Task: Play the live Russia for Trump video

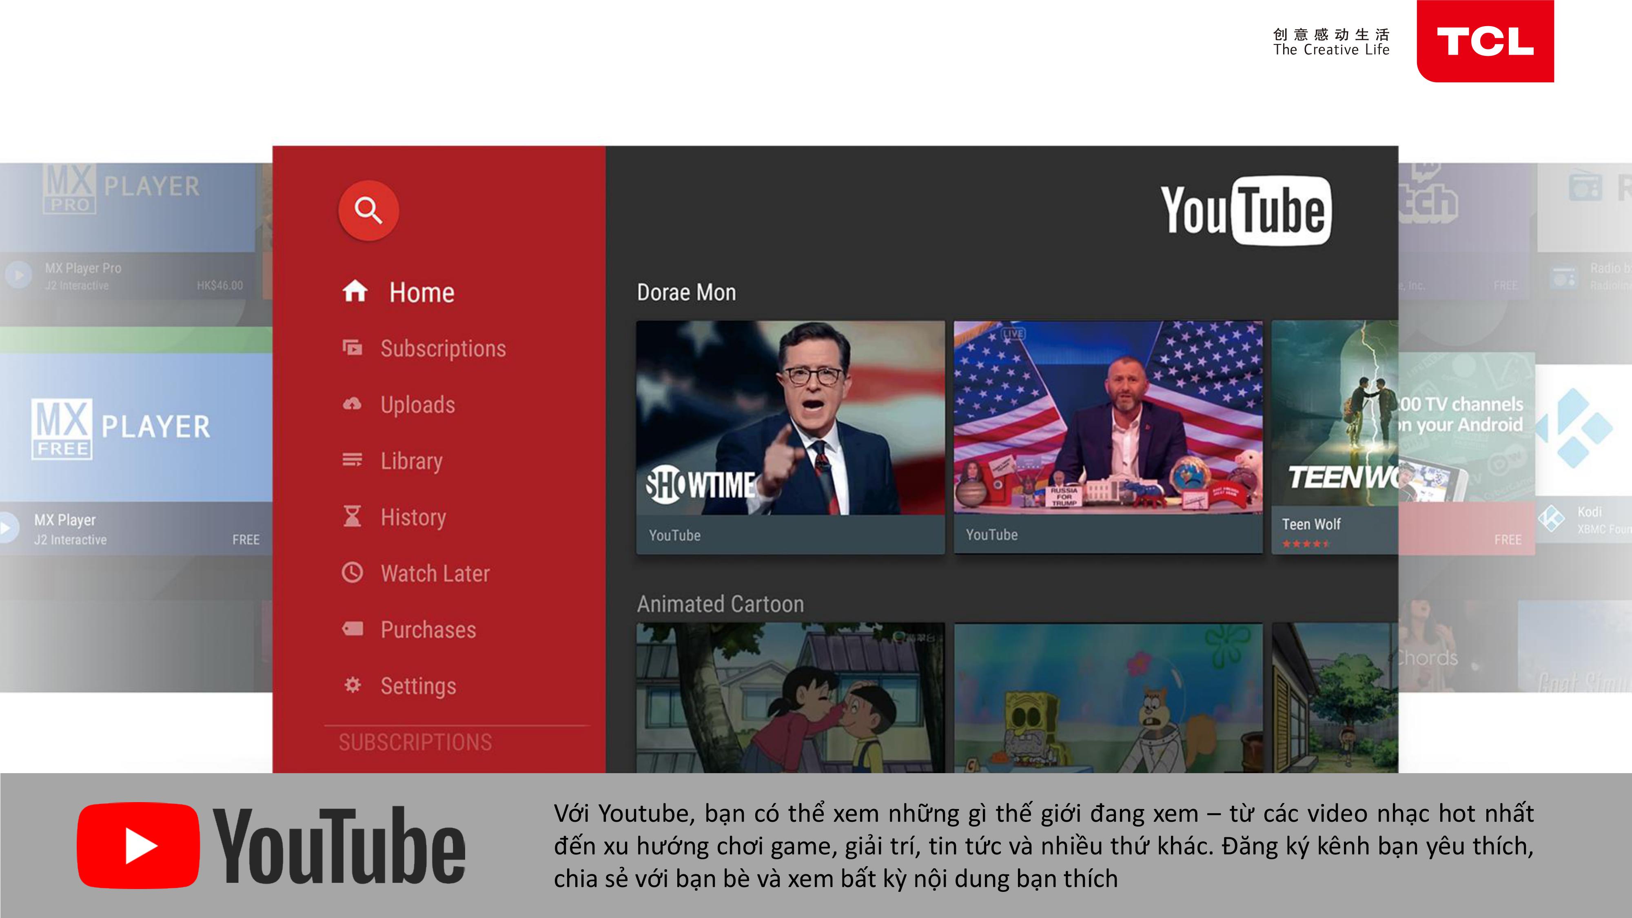Action: click(1107, 418)
